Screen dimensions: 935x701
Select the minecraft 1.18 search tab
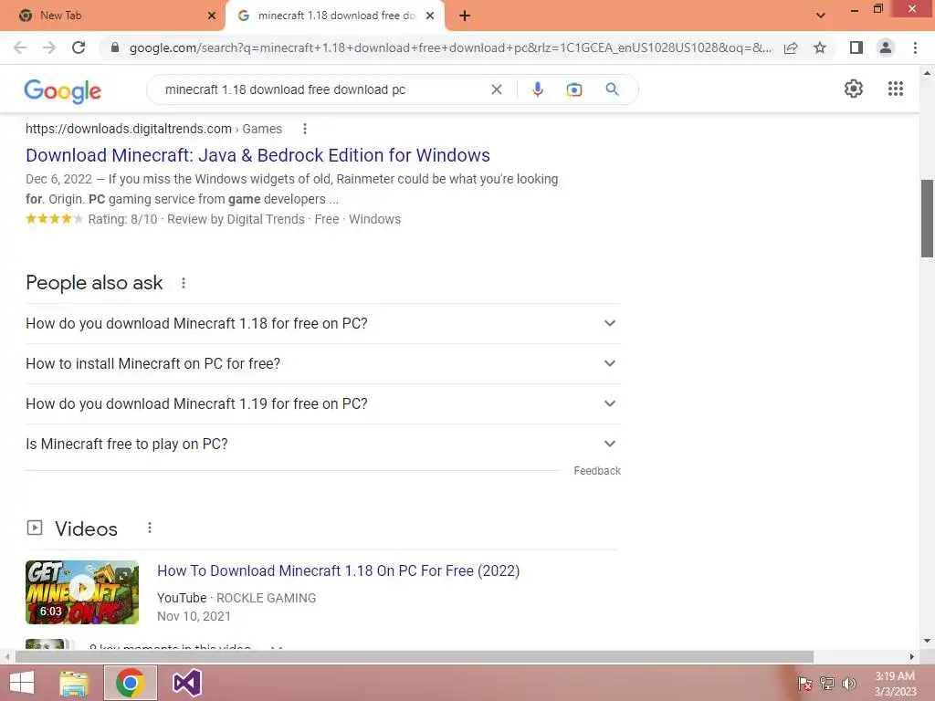click(x=336, y=16)
